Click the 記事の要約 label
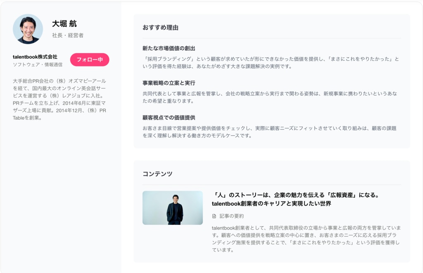Viewport: 423px width, 273px height. 231,216
